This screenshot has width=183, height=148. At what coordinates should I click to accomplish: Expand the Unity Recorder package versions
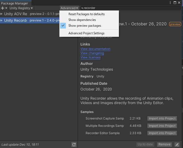tap(2, 20)
